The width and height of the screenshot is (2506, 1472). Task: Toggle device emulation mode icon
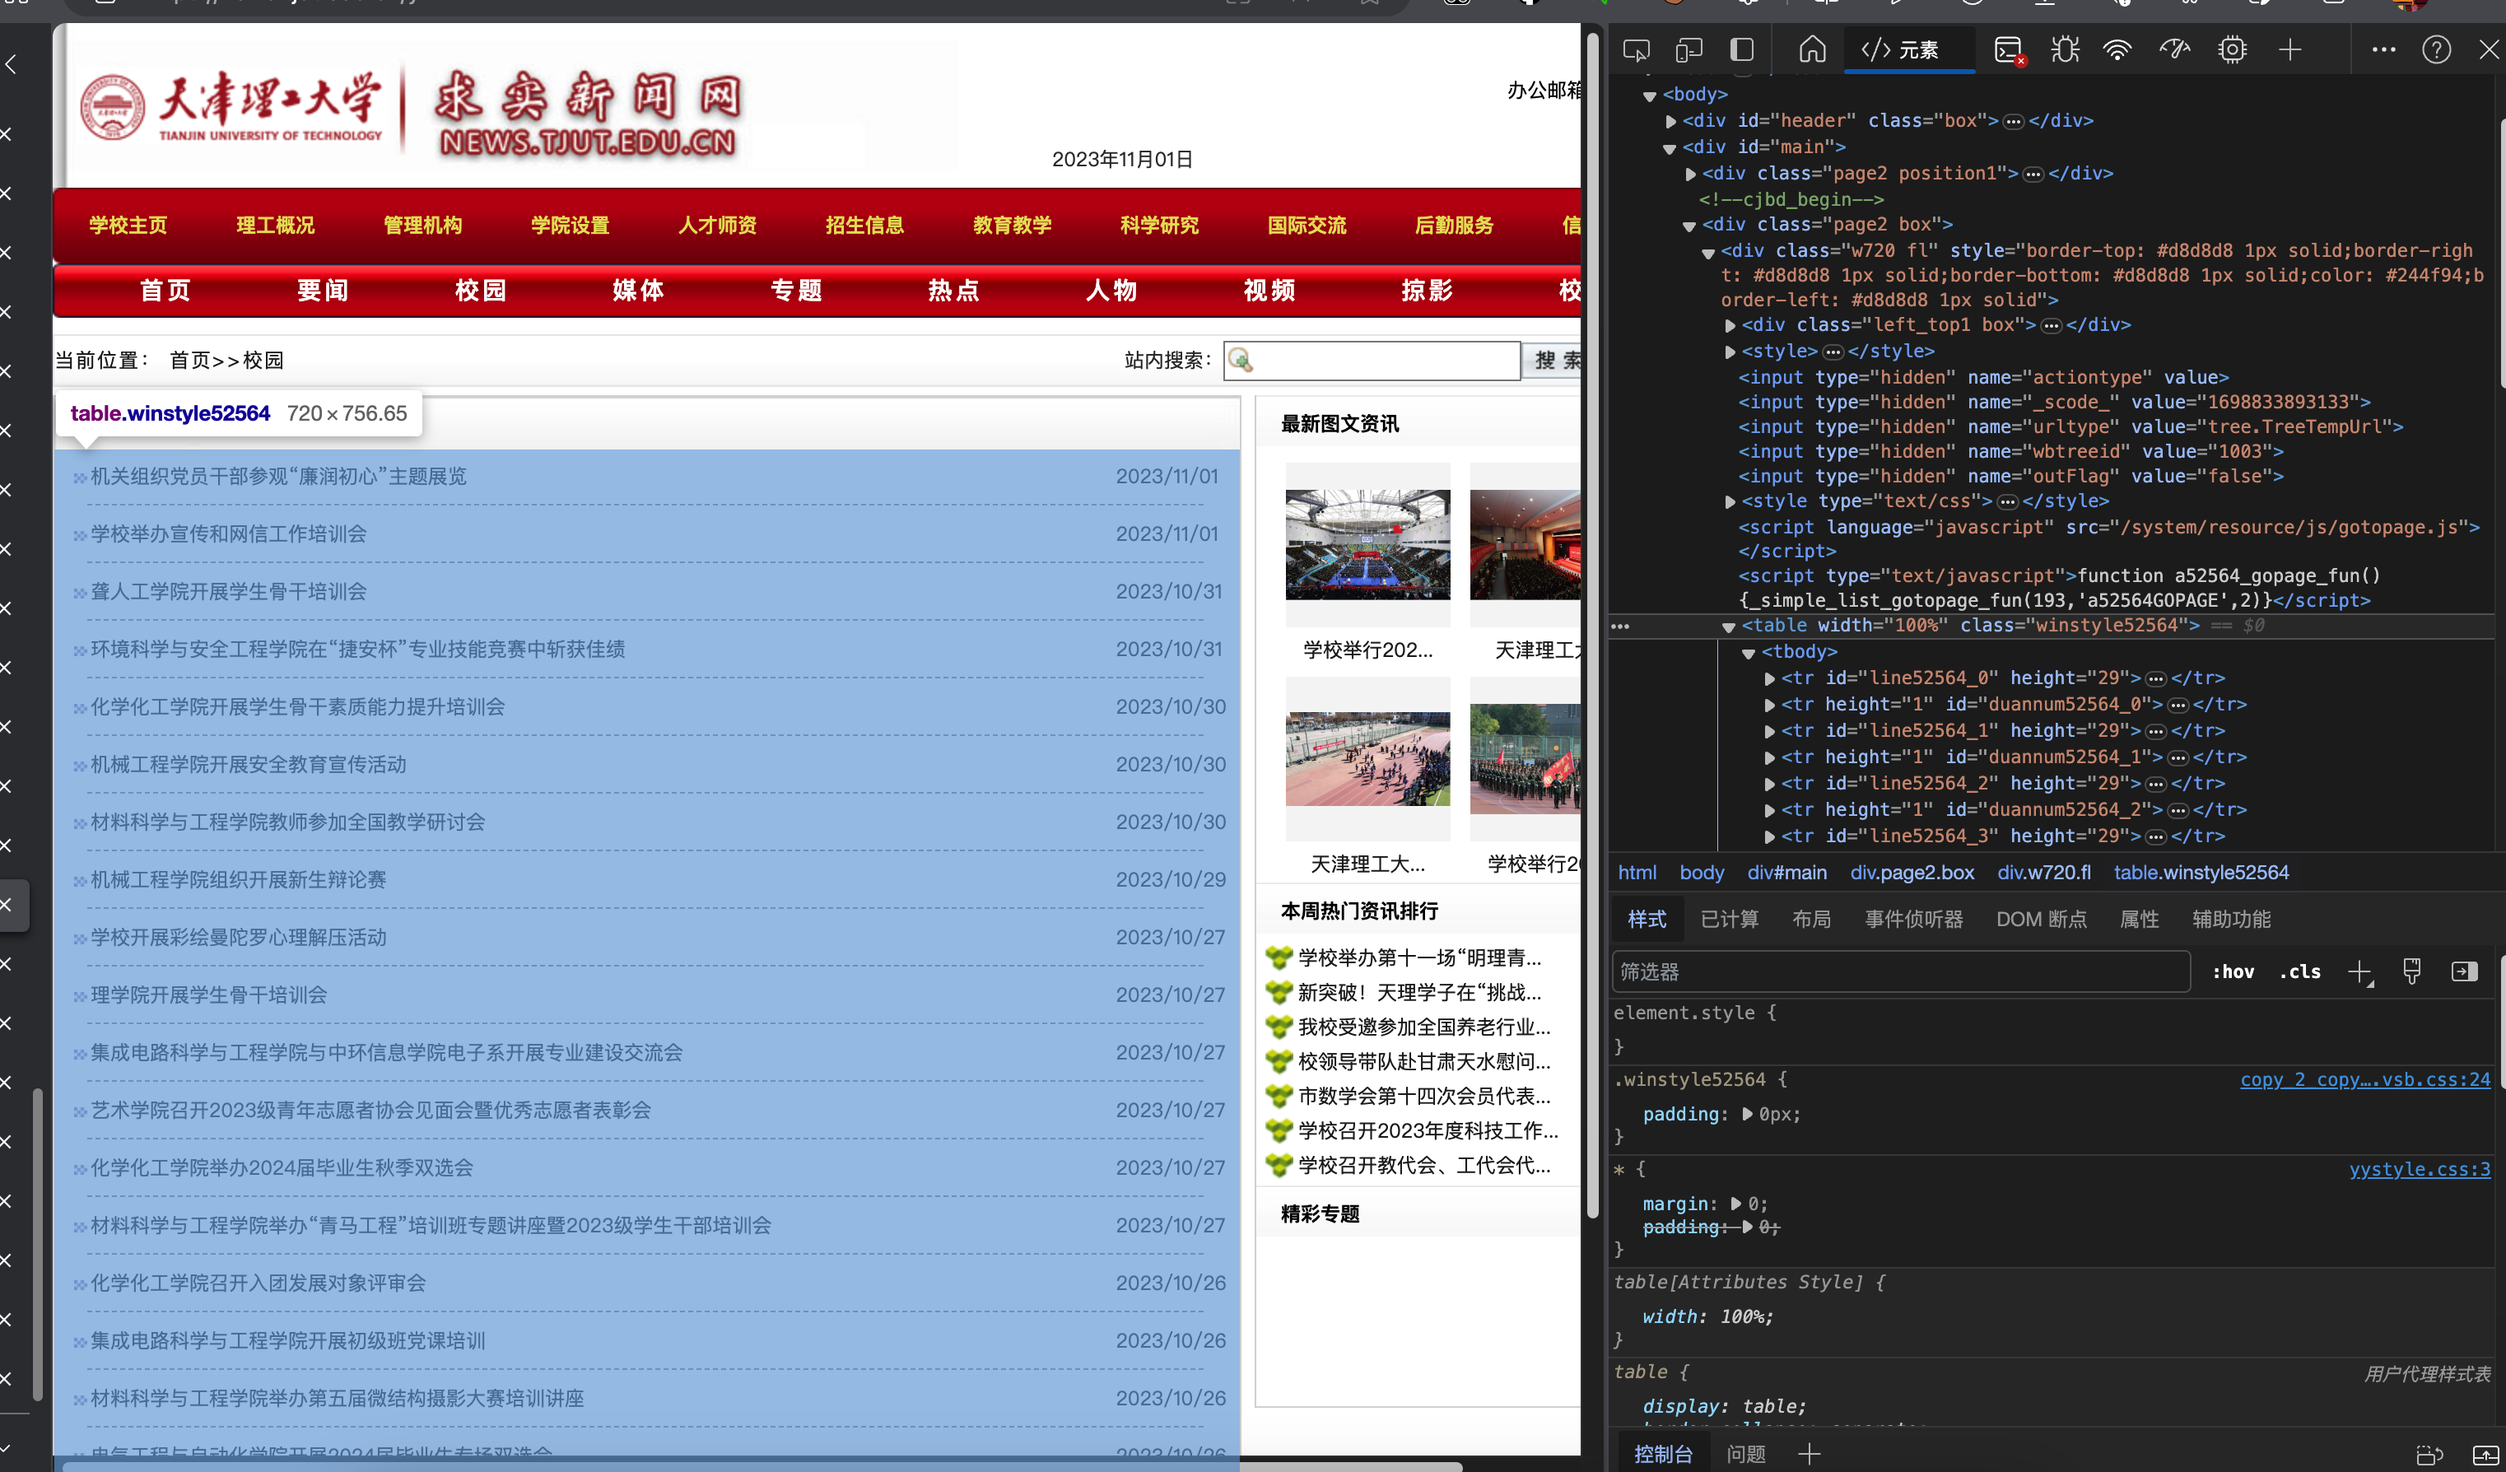click(1689, 49)
